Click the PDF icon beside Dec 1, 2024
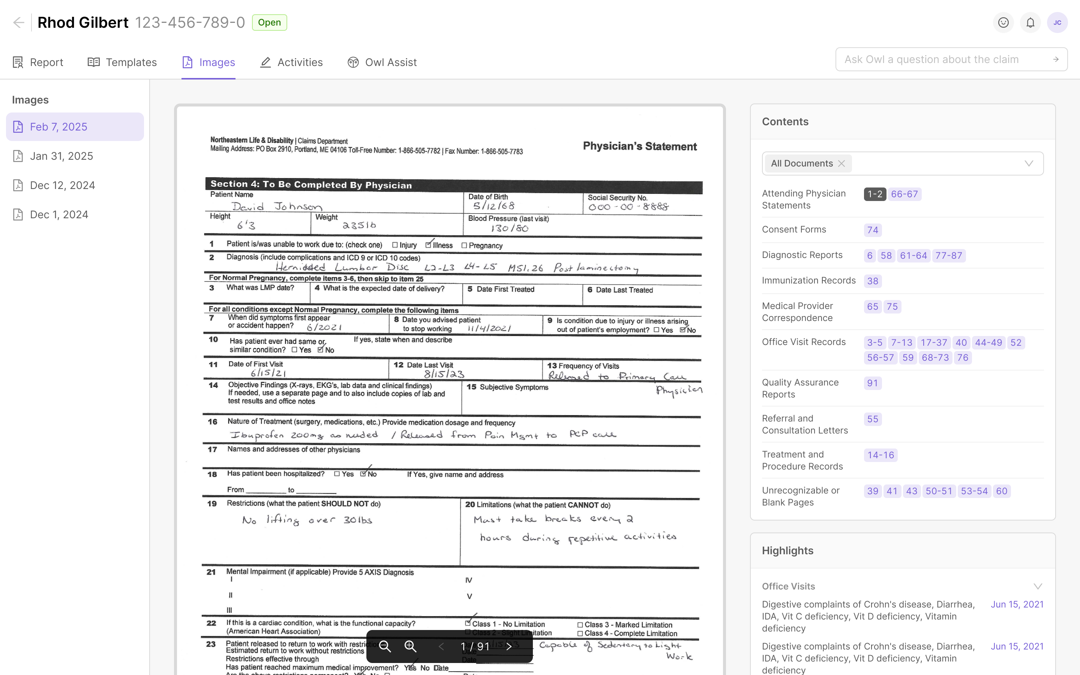Viewport: 1080px width, 675px height. pos(18,215)
